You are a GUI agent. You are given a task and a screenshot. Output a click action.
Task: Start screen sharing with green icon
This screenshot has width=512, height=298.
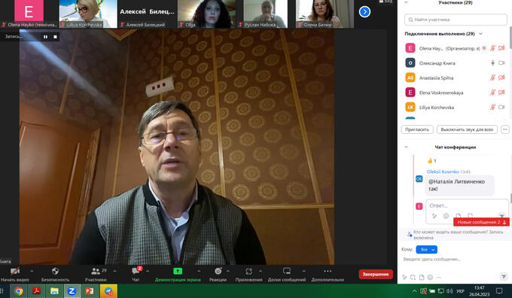click(178, 271)
